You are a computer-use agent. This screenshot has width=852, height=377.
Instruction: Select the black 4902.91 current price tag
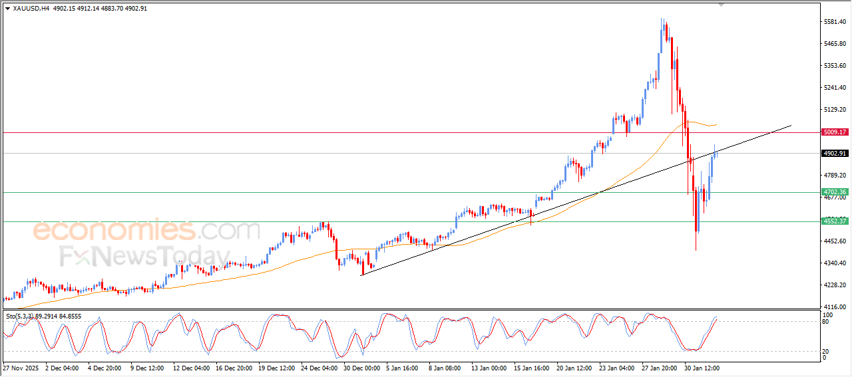[835, 154]
